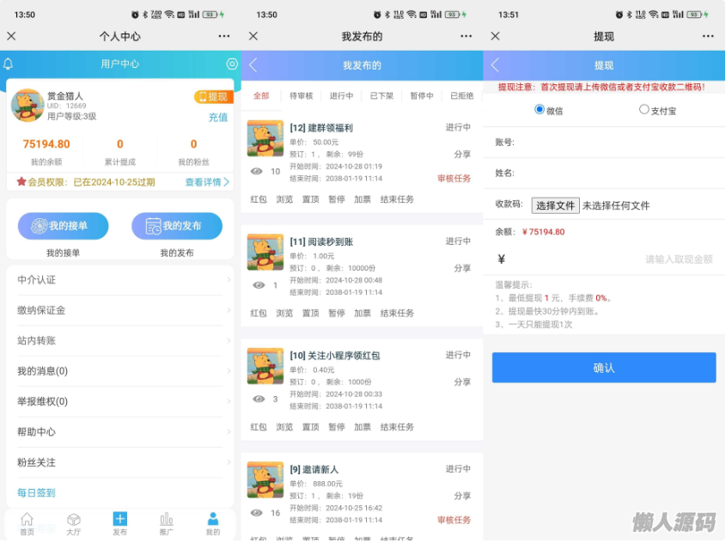The image size is (726, 543).
Task: Tap the orange 提现 button on the profile card
Action: pos(213,97)
